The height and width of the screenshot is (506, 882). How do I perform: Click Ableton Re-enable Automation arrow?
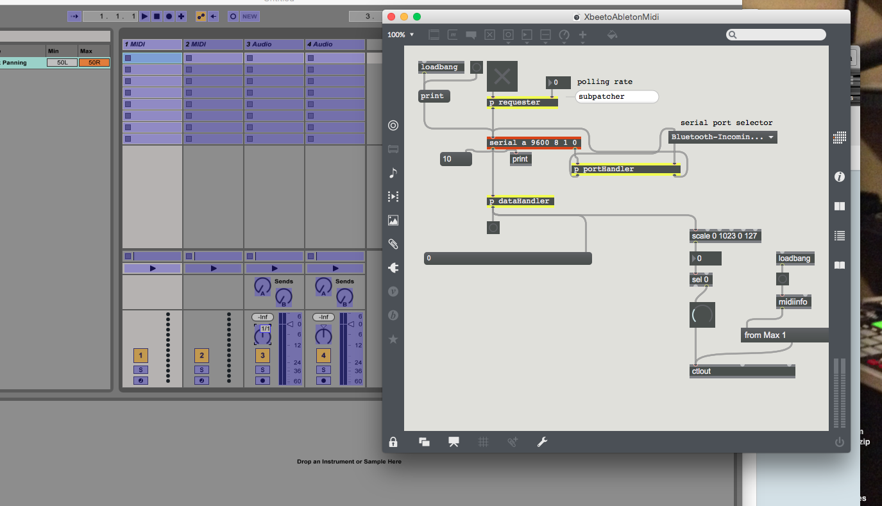213,16
